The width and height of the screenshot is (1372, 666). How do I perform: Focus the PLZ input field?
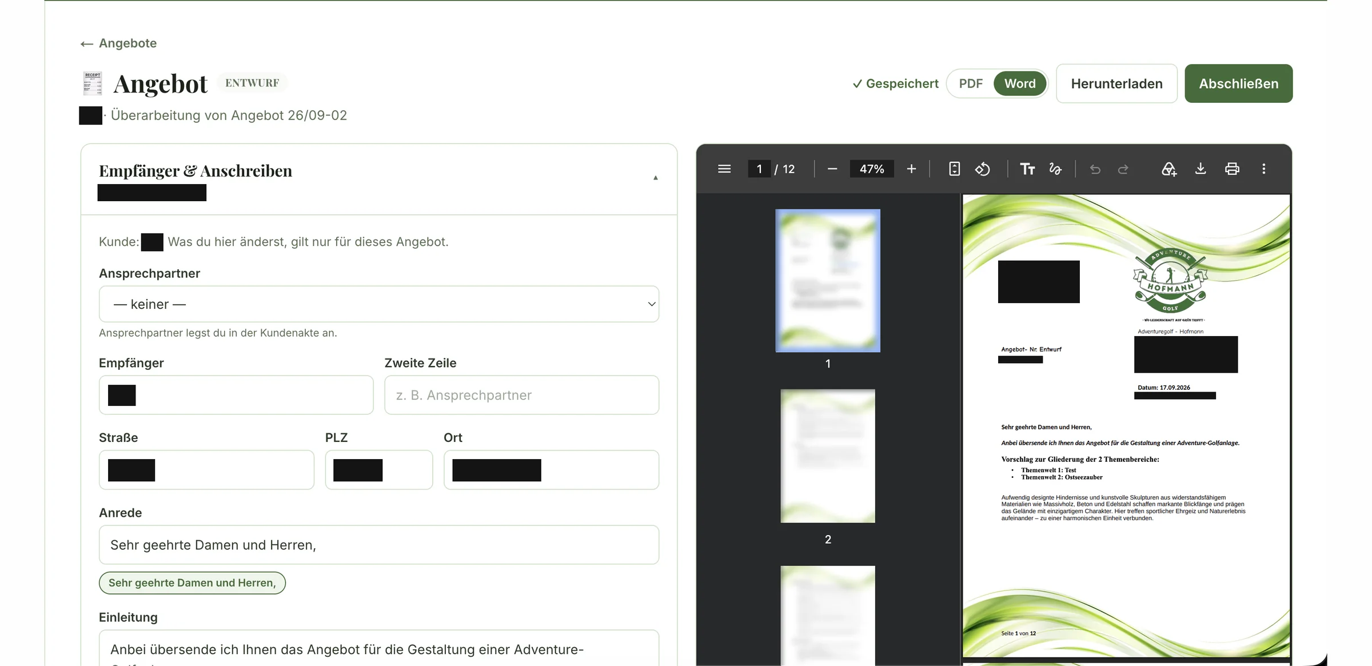click(x=379, y=470)
